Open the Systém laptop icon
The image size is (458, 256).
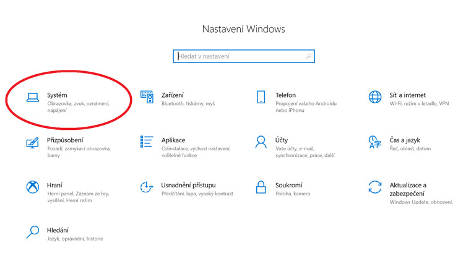pyautogui.click(x=33, y=98)
